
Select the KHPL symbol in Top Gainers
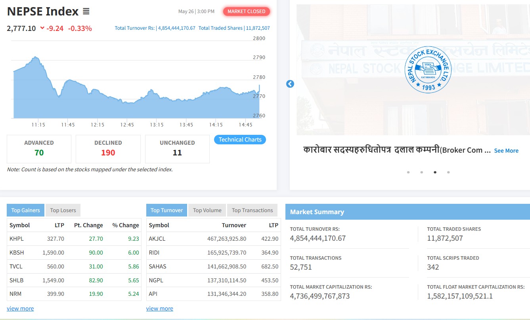16,239
